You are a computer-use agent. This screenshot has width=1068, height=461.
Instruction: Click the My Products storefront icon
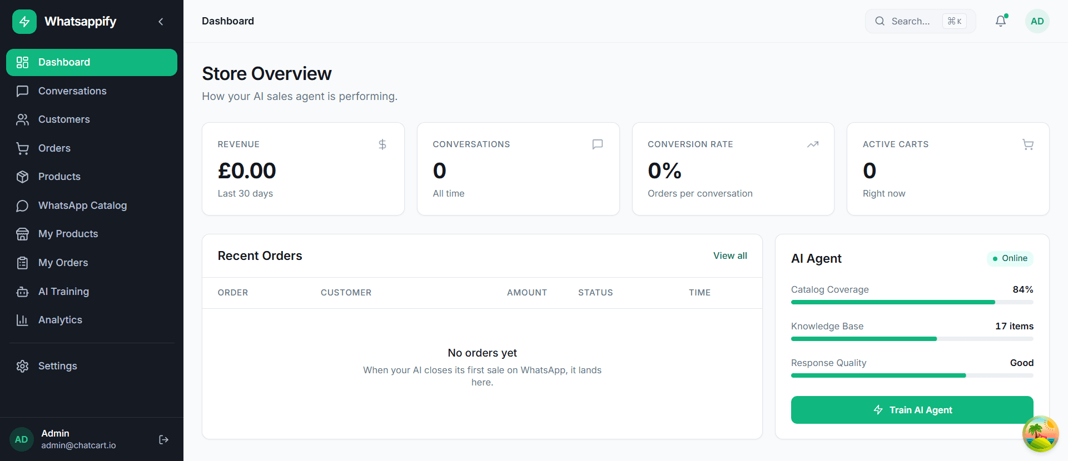22,234
